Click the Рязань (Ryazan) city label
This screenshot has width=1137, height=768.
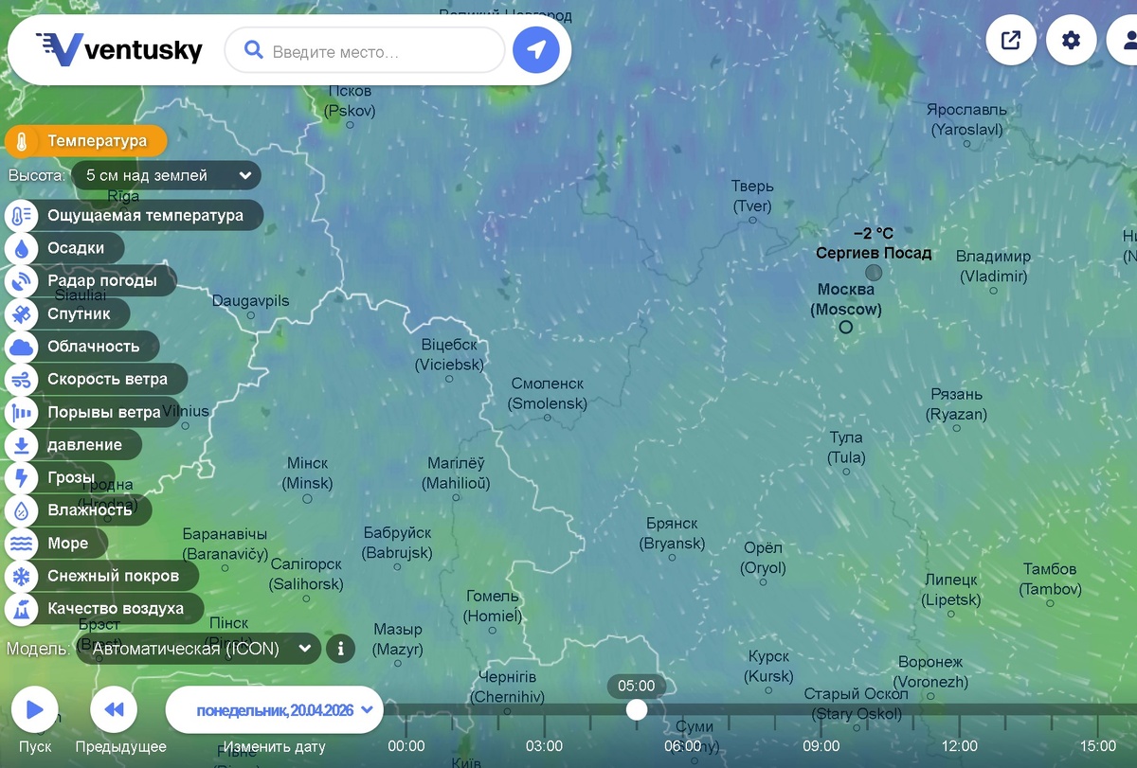[956, 404]
